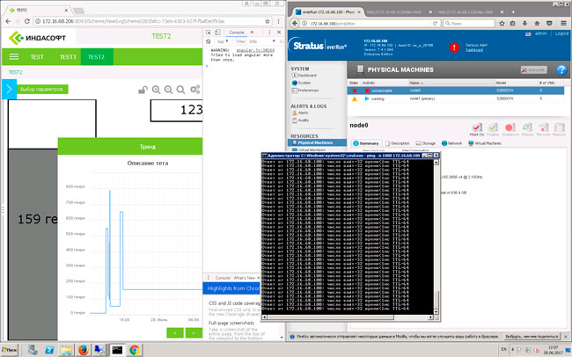
Task: Open the hamburger menu in Indasoft page
Action: tap(14, 56)
